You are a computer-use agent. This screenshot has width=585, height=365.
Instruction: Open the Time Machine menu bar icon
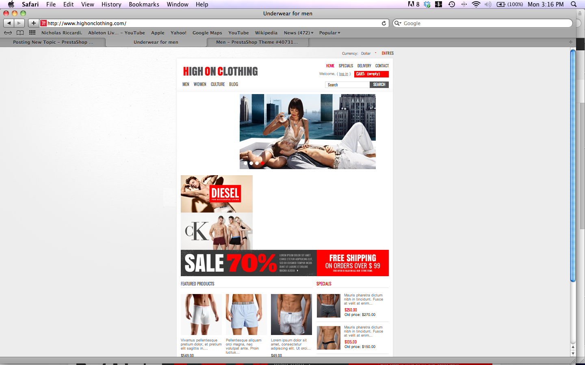(x=452, y=4)
